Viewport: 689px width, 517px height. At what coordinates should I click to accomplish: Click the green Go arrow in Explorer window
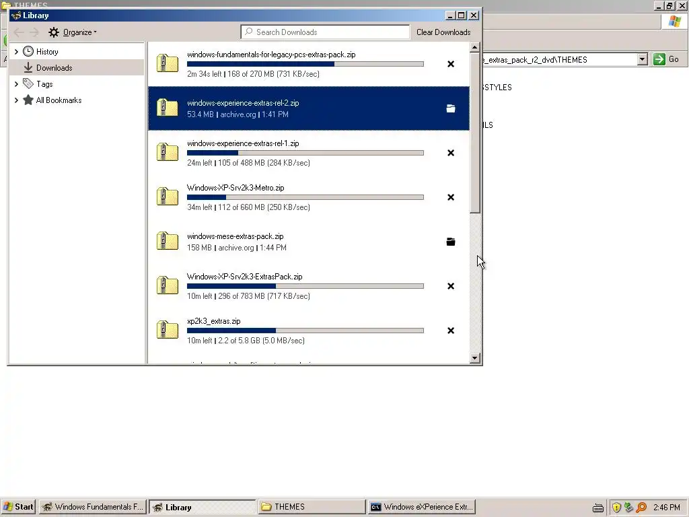(659, 59)
